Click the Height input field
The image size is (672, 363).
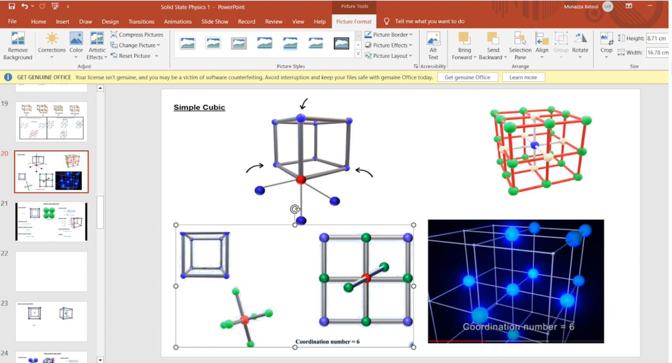click(x=657, y=38)
